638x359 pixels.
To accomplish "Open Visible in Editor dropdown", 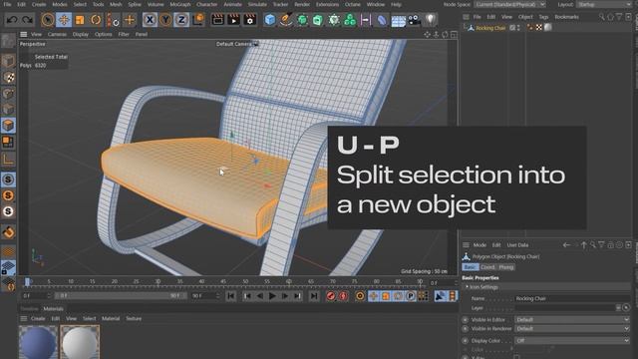I will (x=572, y=320).
